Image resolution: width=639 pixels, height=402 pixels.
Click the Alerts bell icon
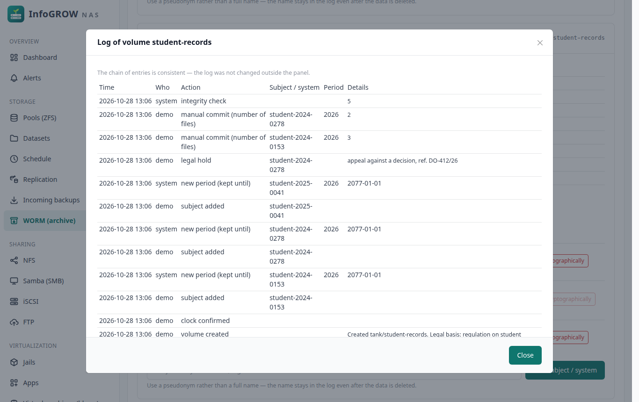point(14,78)
